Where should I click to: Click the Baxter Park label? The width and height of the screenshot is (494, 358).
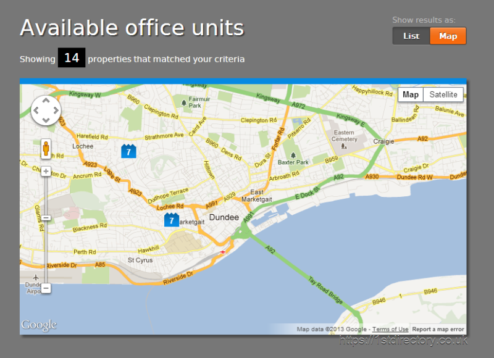point(293,162)
